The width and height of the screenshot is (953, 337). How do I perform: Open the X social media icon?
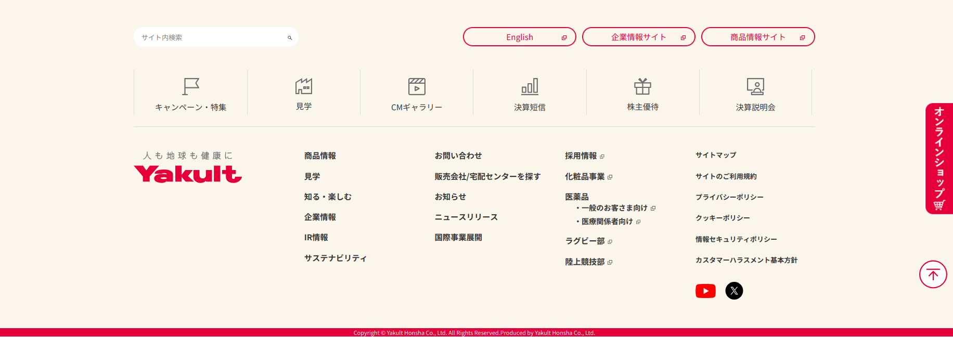click(x=734, y=291)
